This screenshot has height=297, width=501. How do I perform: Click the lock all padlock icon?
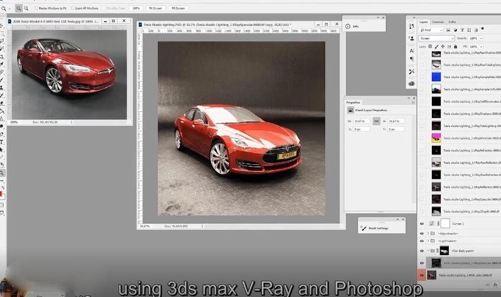tap(456, 47)
